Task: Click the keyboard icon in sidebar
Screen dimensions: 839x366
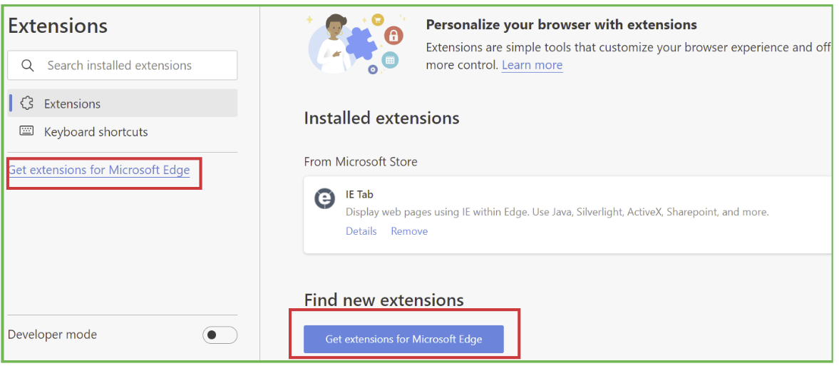Action: click(26, 131)
